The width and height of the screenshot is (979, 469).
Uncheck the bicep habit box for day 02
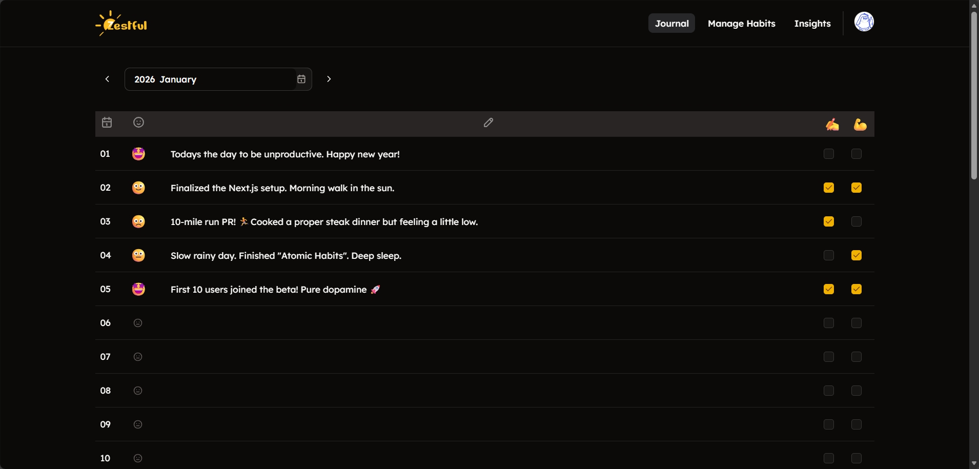coord(856,188)
